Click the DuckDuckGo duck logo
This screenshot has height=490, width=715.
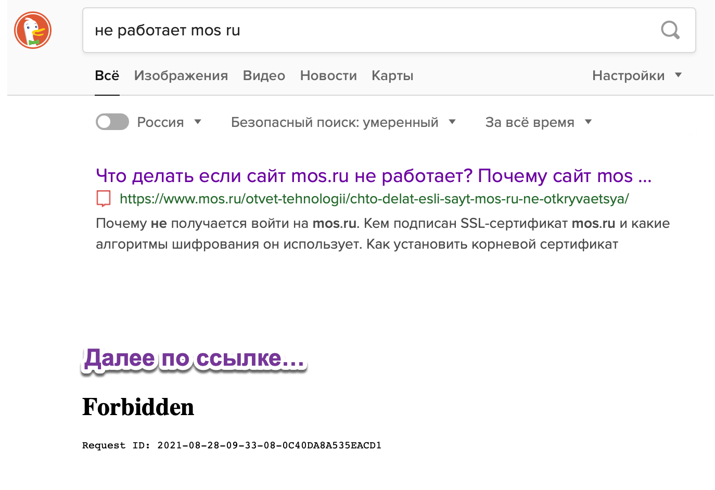[x=33, y=30]
